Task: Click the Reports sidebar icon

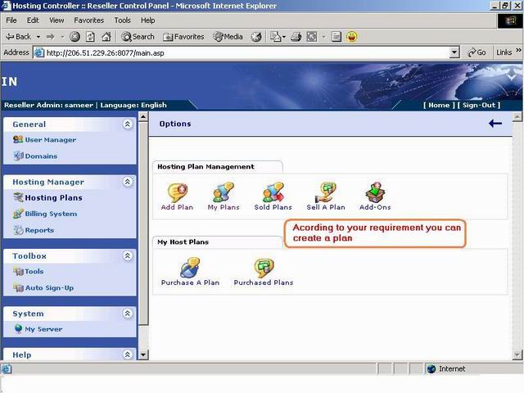Action: [x=18, y=230]
